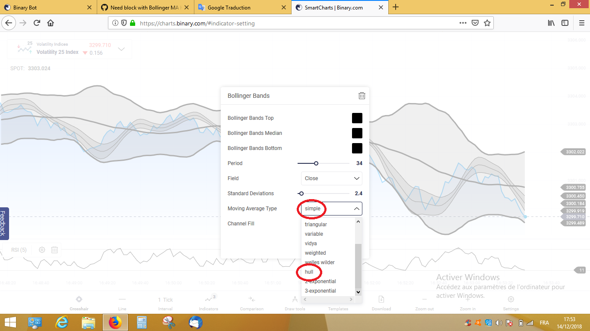Open the Draw tools menu
590x331 pixels.
pos(295,302)
